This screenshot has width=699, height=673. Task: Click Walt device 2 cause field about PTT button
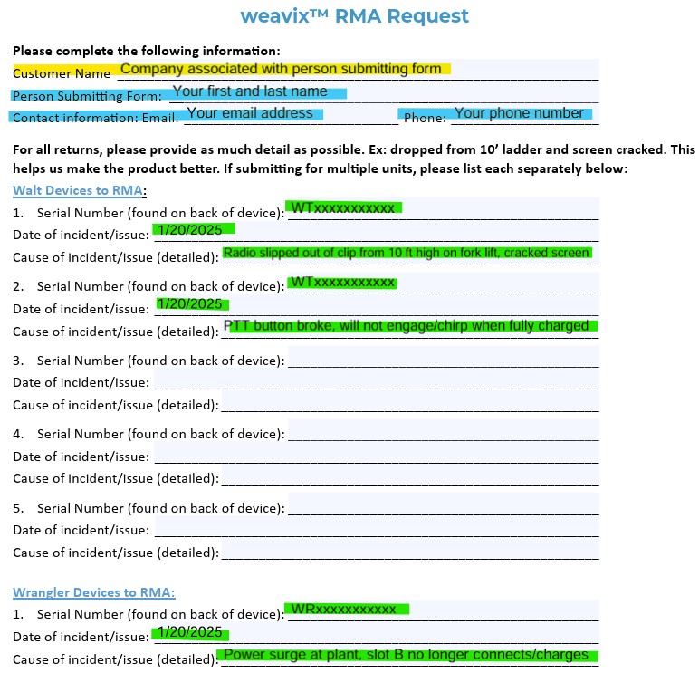pyautogui.click(x=410, y=328)
